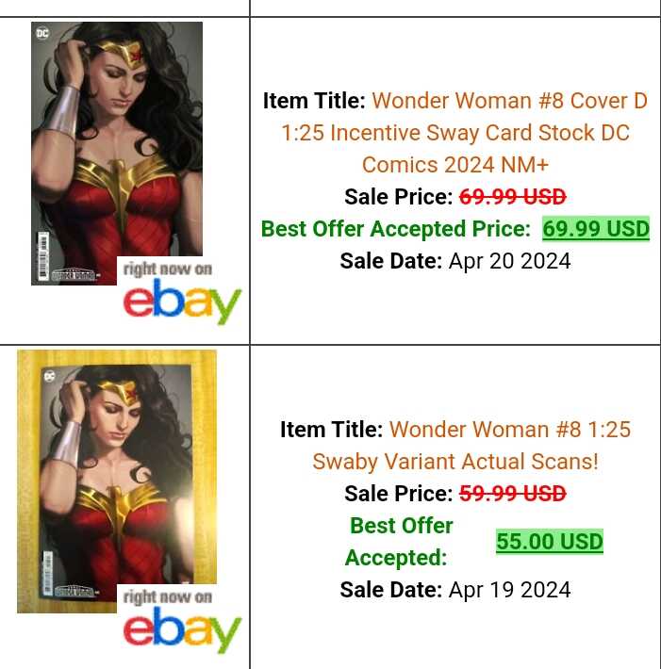661x669 pixels.
Task: Click the 'Best Offer Accepted Price:' label
Action: (x=396, y=229)
